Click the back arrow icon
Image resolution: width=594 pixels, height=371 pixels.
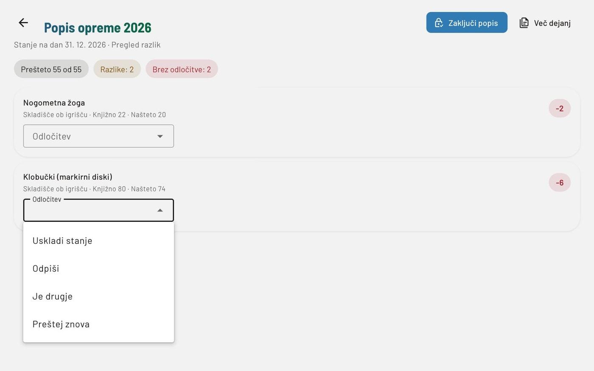tap(23, 22)
